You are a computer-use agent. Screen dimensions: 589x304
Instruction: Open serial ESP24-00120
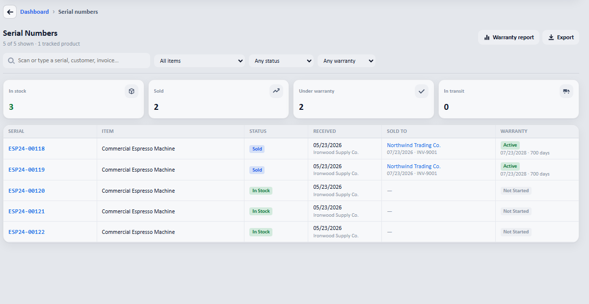click(27, 191)
